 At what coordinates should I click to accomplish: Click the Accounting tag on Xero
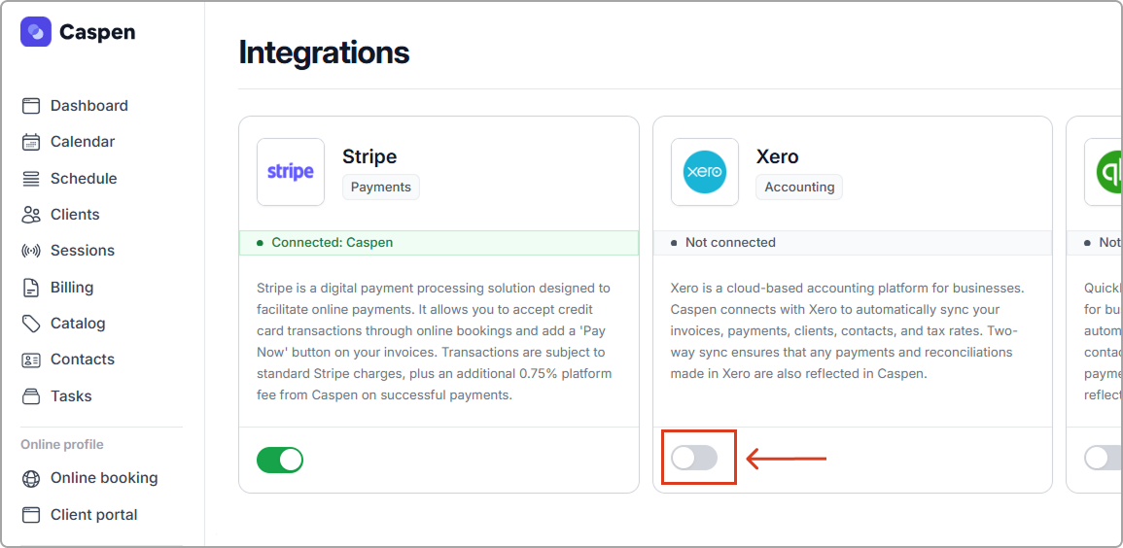click(x=799, y=187)
